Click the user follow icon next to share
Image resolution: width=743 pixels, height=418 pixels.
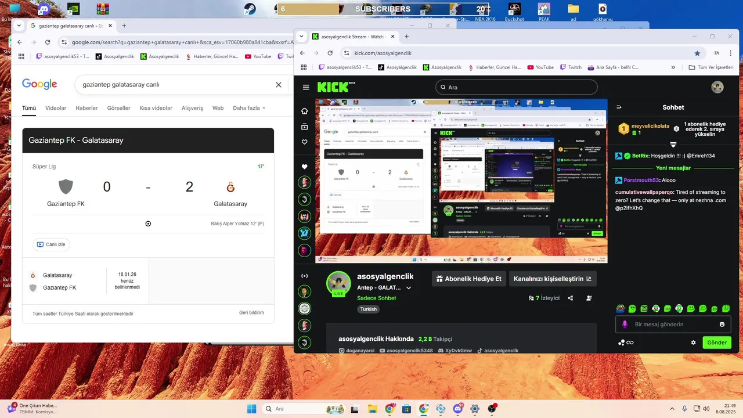coord(589,298)
